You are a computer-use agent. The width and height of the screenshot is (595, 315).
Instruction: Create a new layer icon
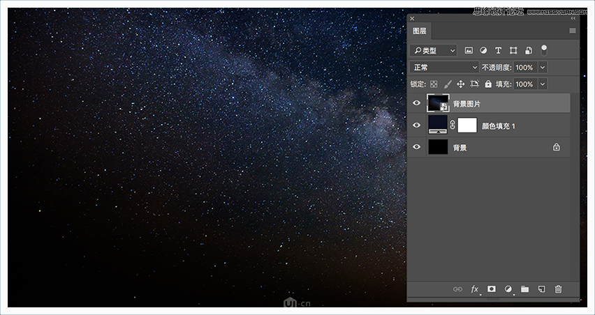541,289
